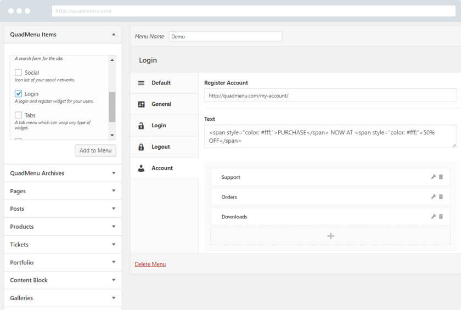Viewport: 461px width, 310px height.
Task: Open settings wrench for Orders item
Action: pos(434,197)
